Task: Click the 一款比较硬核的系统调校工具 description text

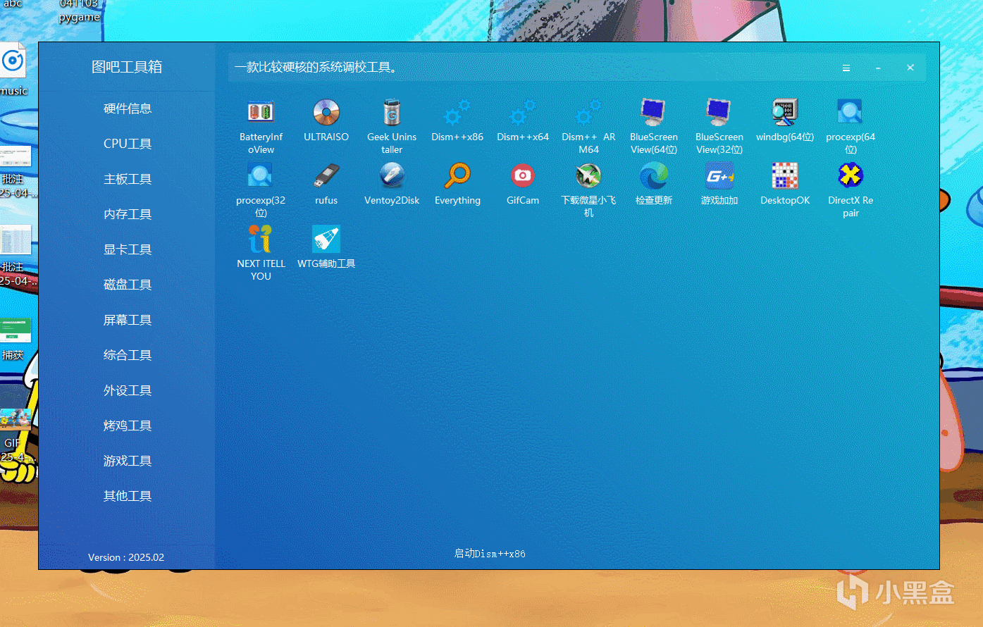Action: (316, 68)
